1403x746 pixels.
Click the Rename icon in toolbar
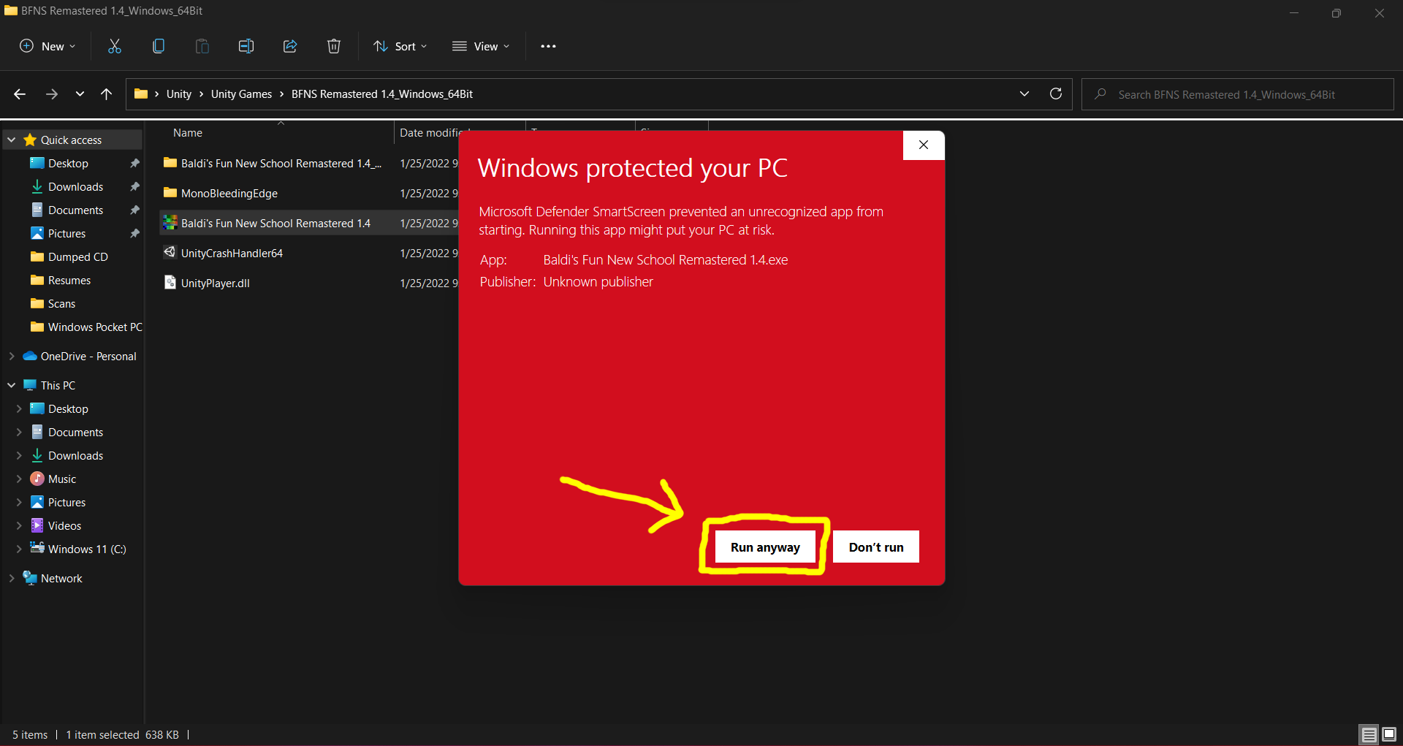tap(246, 46)
